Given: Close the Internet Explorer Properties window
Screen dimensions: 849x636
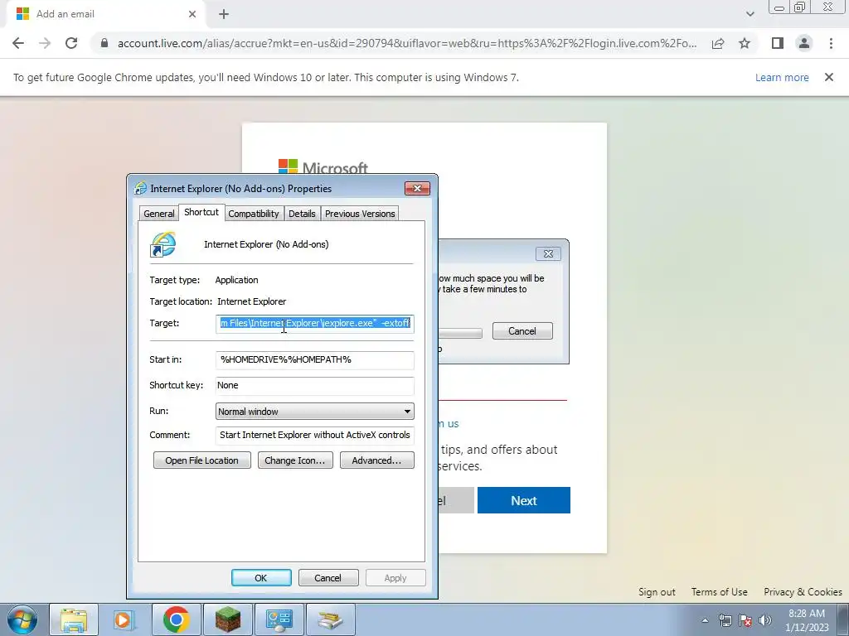Looking at the screenshot, I should [417, 188].
